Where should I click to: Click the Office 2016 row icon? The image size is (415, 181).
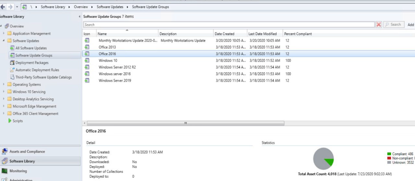tap(87, 54)
